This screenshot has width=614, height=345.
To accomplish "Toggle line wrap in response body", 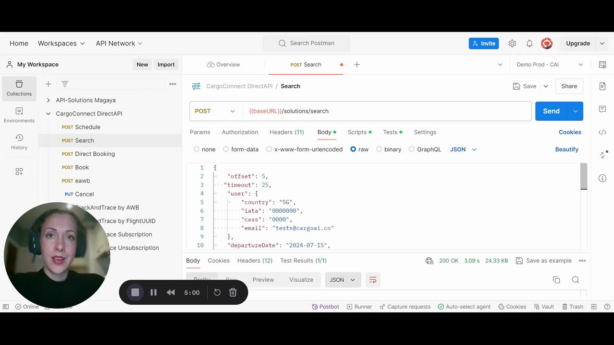I will 373,280.
